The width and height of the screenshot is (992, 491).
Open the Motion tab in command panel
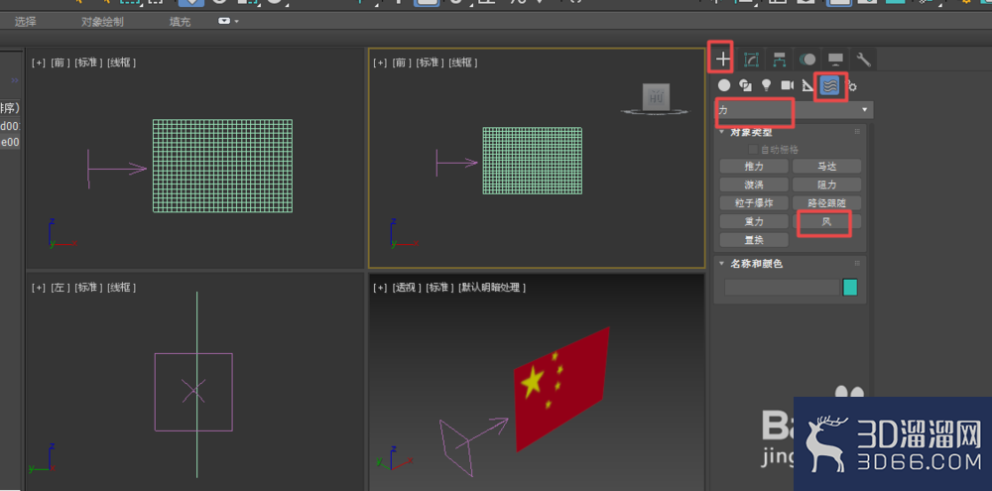point(807,60)
